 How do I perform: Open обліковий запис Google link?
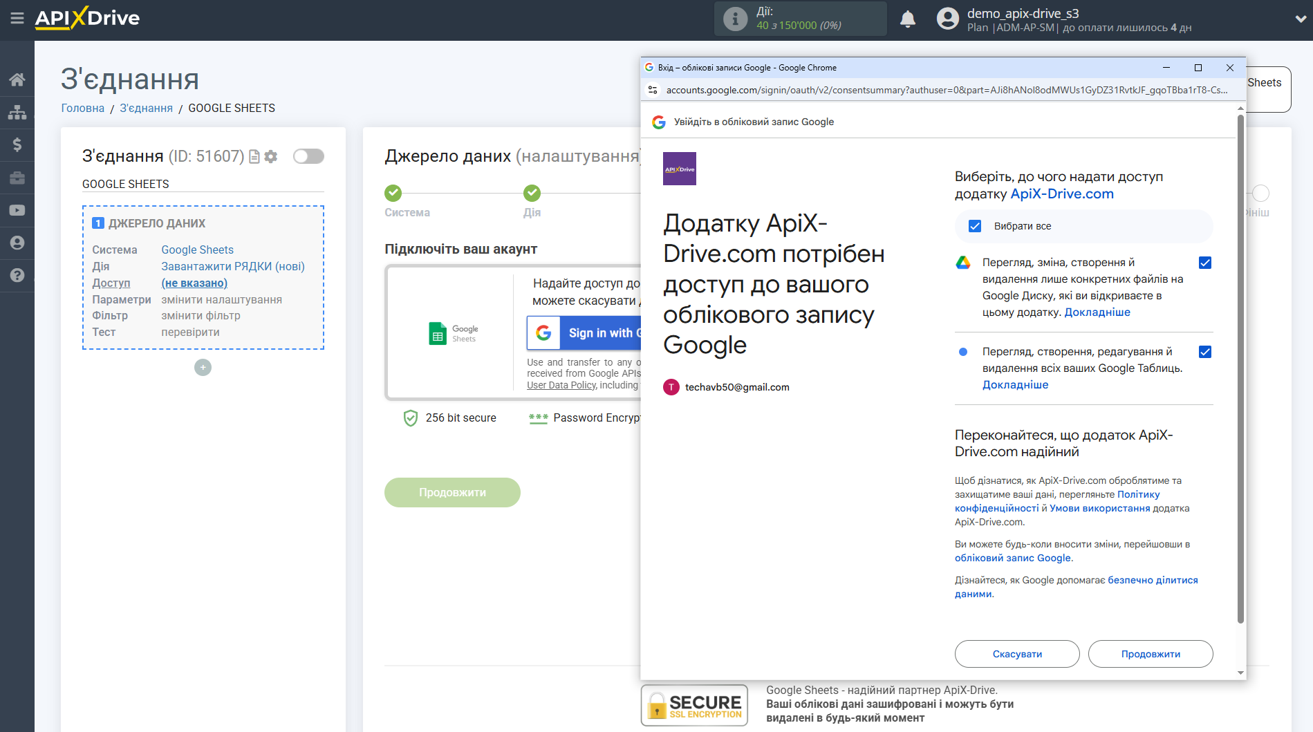1013,558
